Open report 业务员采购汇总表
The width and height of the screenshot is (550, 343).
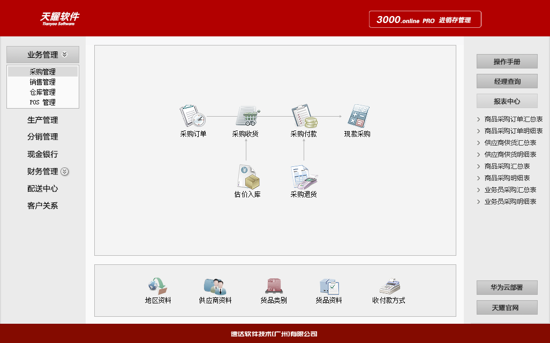point(510,190)
